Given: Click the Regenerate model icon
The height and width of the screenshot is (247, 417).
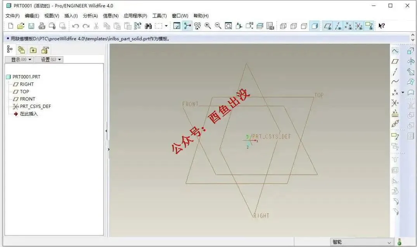Looking at the screenshot, I should [137, 26].
